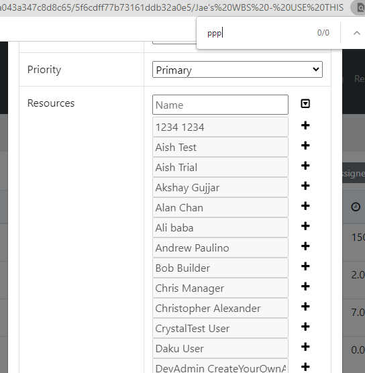Click the clock icon in the table header
The height and width of the screenshot is (373, 365).
coord(356,207)
